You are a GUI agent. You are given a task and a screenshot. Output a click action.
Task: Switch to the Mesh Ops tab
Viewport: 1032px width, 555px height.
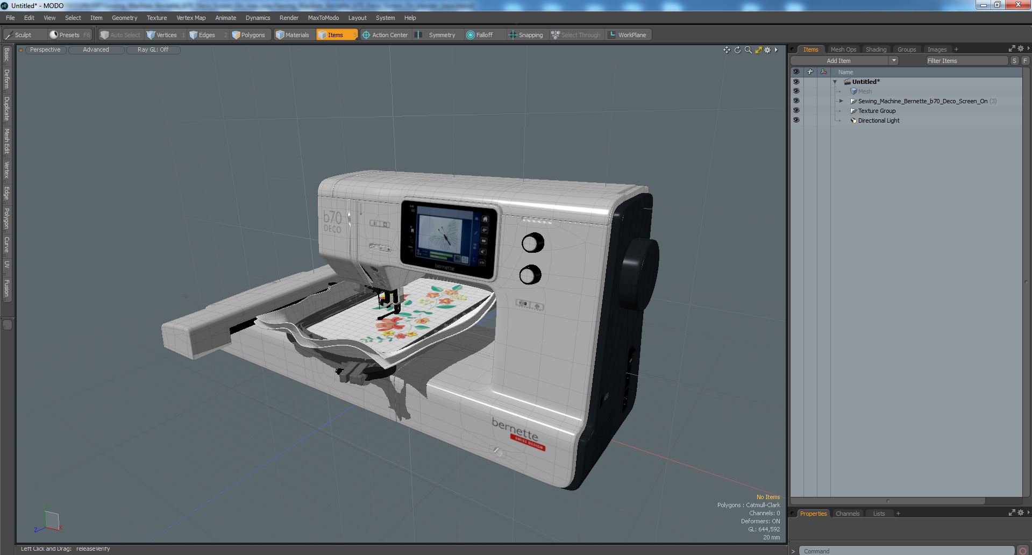point(843,49)
